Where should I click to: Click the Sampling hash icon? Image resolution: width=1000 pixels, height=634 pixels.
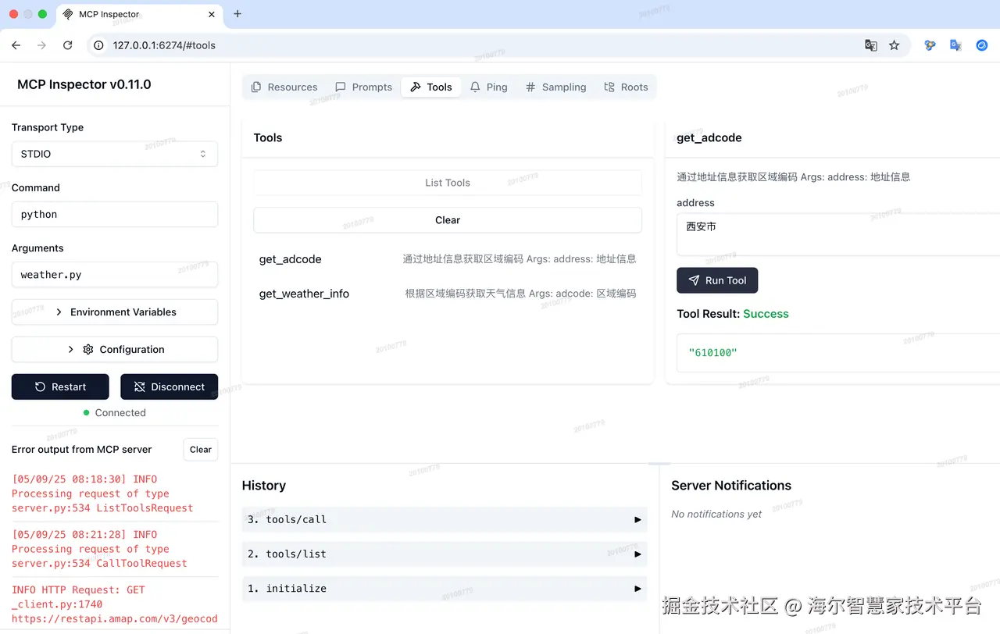click(x=530, y=87)
